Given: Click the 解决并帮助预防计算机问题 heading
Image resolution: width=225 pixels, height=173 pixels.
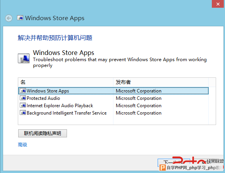Looking at the screenshot, I should [55, 38].
